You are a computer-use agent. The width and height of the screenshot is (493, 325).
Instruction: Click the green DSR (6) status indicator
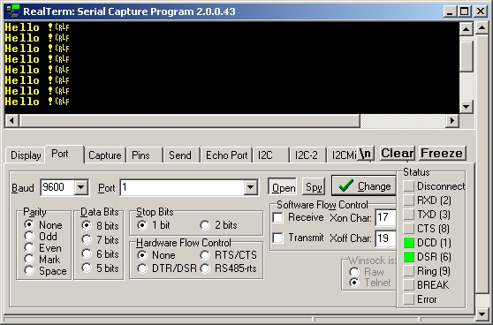click(409, 257)
